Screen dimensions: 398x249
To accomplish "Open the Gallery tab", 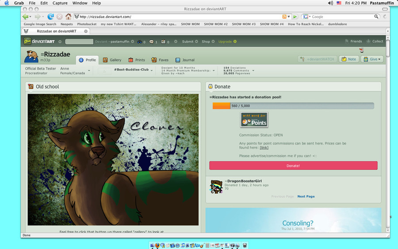I will (112, 60).
